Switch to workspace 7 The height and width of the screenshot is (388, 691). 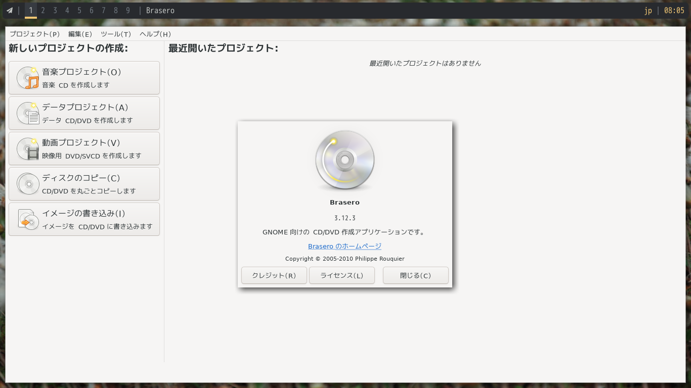click(x=103, y=11)
